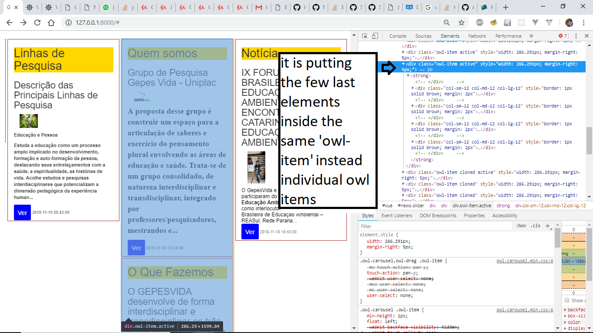Click the Vue.js devtools extension icon
Screen dimensions: 593x333
click(x=535, y=22)
